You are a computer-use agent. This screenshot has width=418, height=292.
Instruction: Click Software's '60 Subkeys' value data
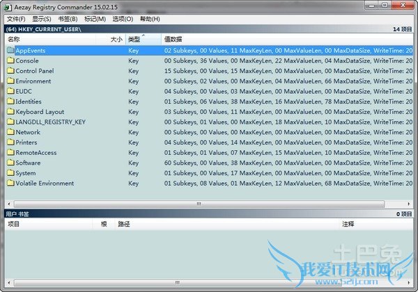pyautogui.click(x=180, y=163)
